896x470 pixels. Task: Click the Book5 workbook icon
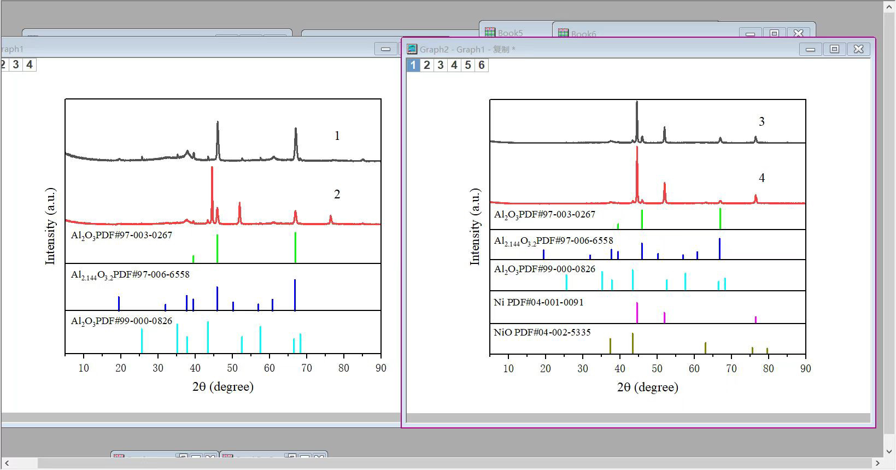tap(490, 32)
